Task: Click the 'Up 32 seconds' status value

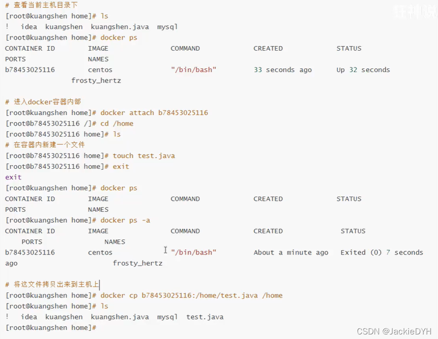Action: click(x=363, y=70)
